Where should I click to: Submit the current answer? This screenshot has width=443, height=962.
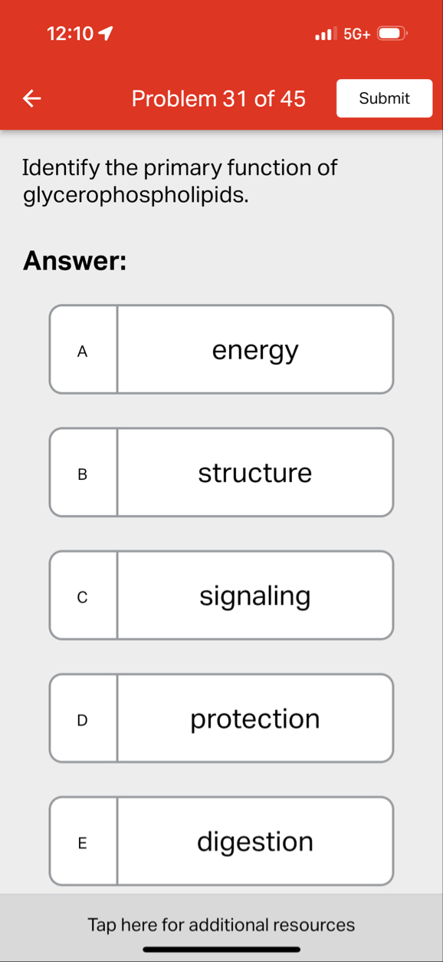tap(384, 98)
